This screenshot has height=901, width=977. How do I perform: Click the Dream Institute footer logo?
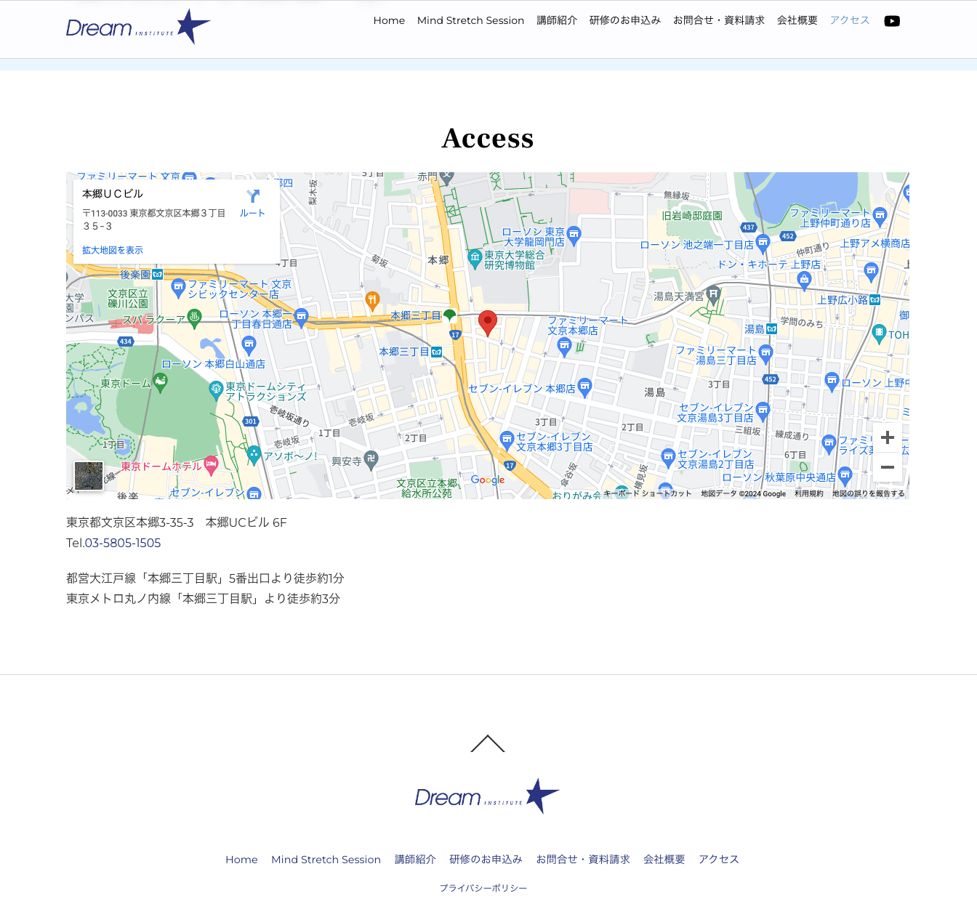[x=487, y=796]
